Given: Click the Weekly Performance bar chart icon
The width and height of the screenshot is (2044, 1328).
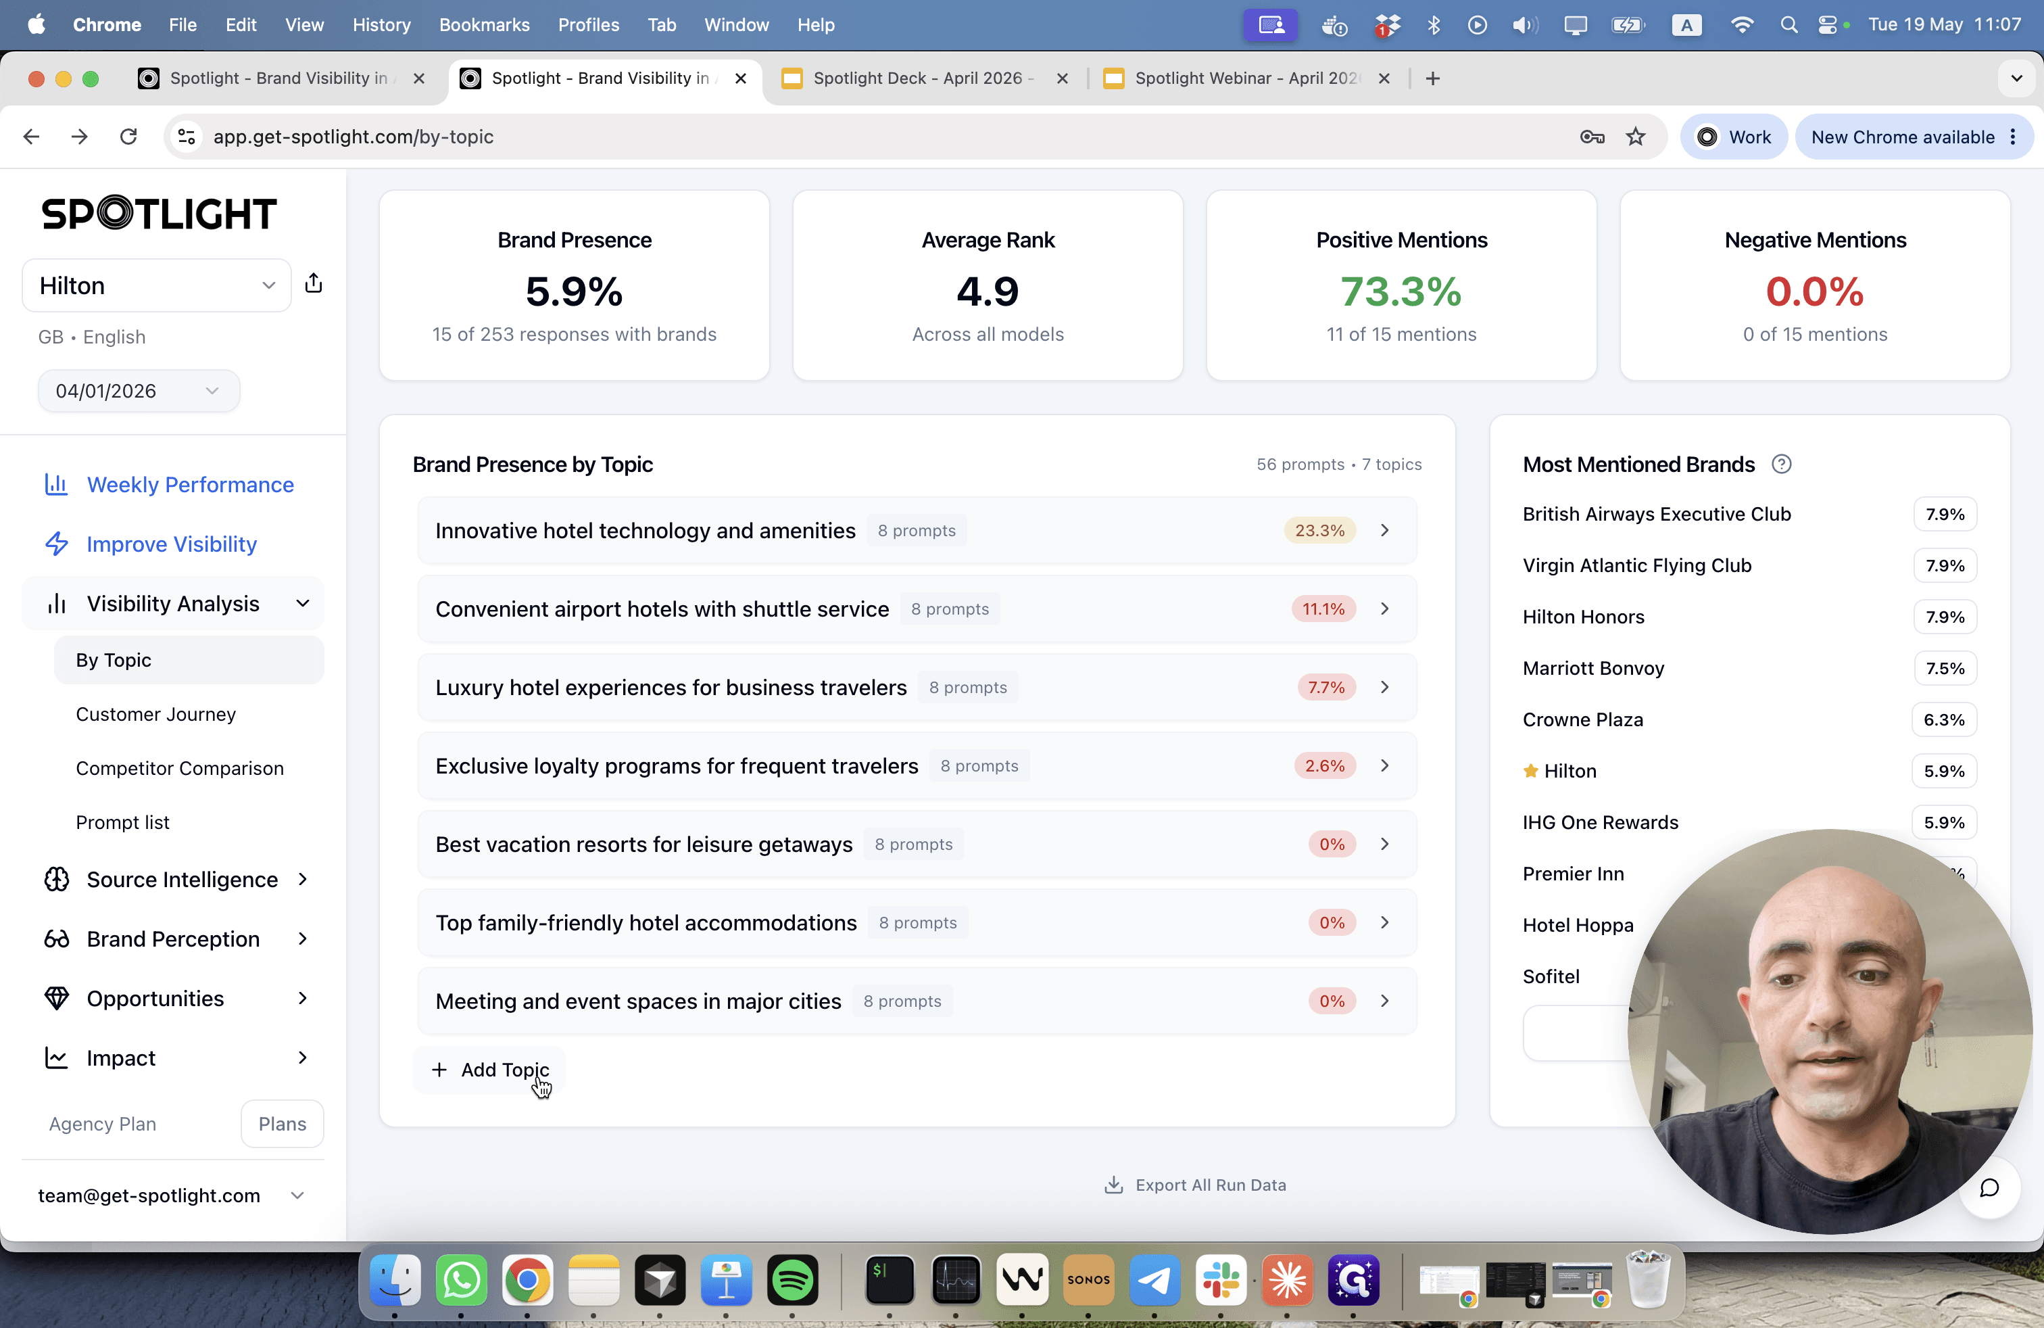Looking at the screenshot, I should pos(57,484).
